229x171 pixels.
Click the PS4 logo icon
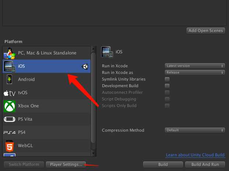click(x=10, y=132)
